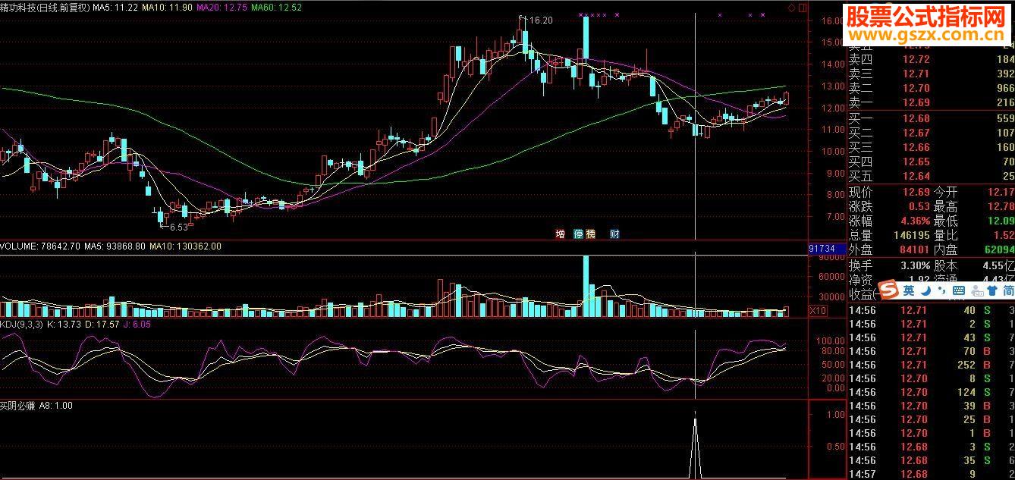
Task: Click the user account icon in IME bar
Action: pyautogui.click(x=976, y=290)
